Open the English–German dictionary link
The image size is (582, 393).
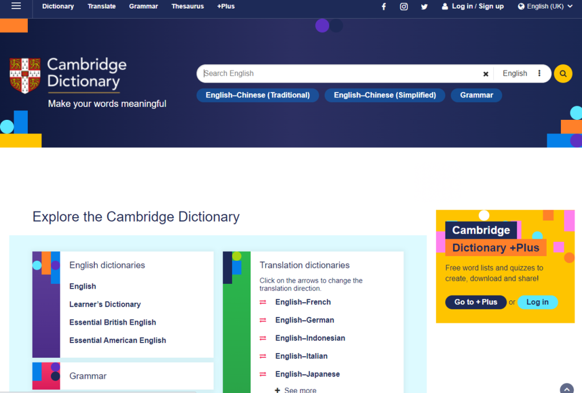tap(305, 320)
